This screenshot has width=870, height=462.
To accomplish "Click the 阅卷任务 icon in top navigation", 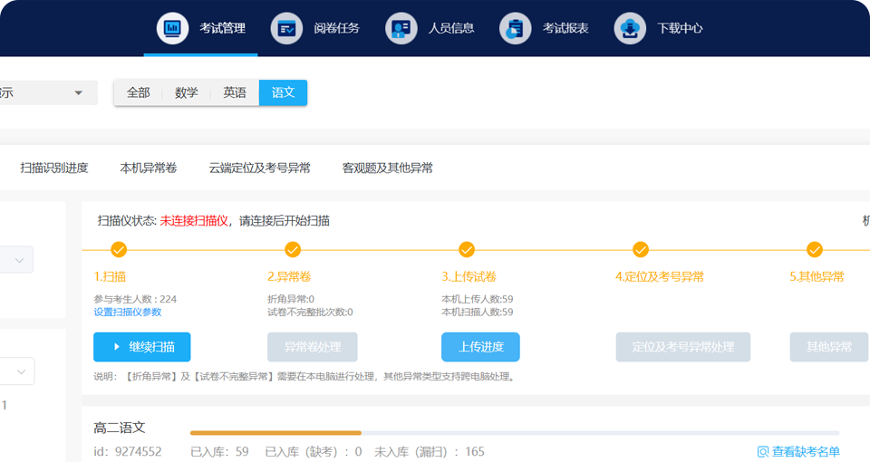I will pos(286,28).
